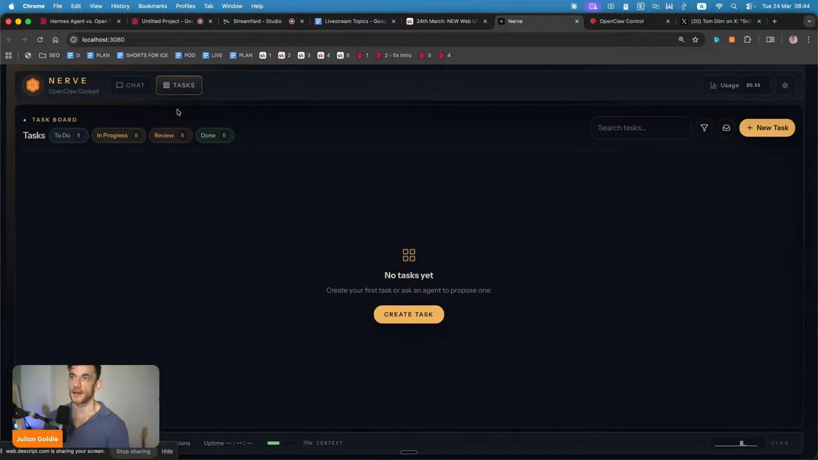Go to the Chrome home page
The height and width of the screenshot is (460, 818).
click(55, 40)
